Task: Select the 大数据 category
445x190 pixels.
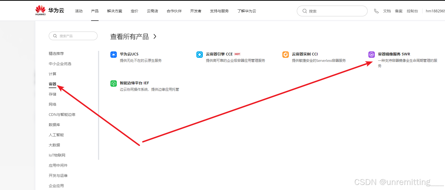Action: click(54, 145)
